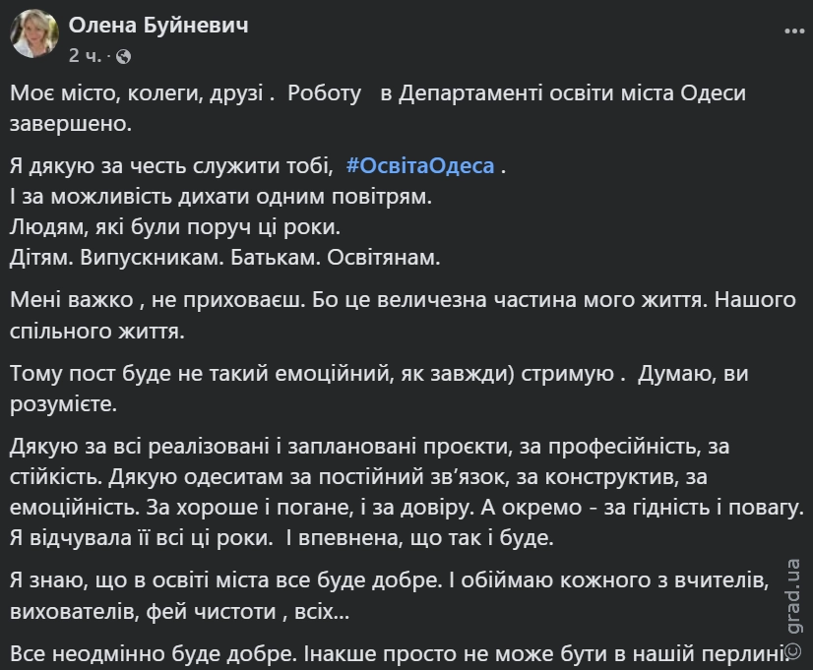This screenshot has width=813, height=670.
Task: Click the author name Олена Буйневич
Action: [x=157, y=27]
